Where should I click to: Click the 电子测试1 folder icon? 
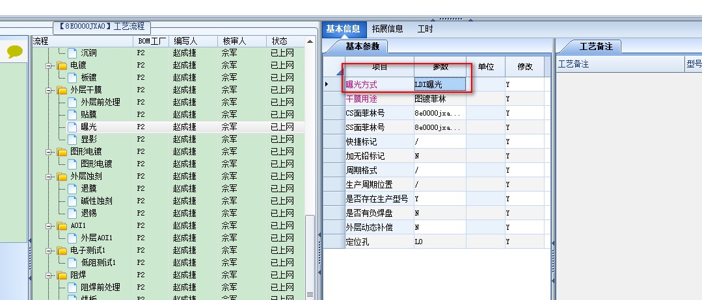(62, 251)
